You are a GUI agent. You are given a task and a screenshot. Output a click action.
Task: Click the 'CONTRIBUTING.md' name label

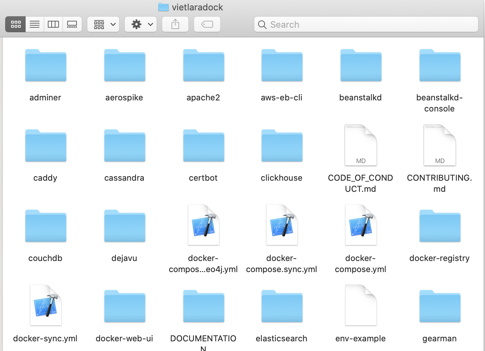[x=440, y=183]
